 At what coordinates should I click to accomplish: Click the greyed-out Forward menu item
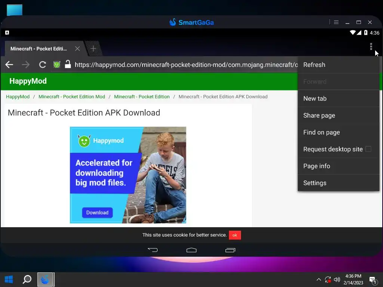[338, 81]
